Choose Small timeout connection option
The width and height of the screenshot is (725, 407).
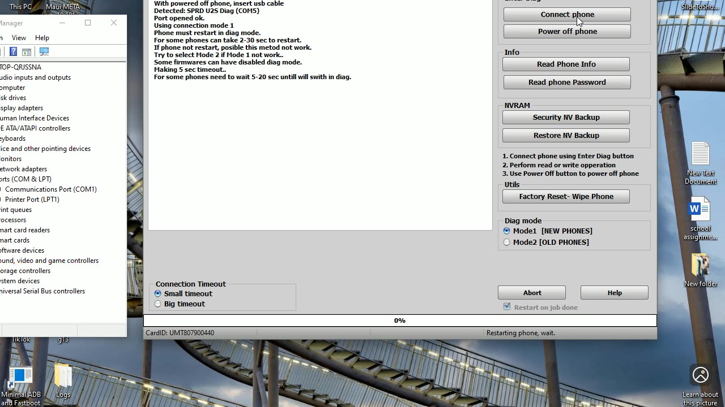184,293
